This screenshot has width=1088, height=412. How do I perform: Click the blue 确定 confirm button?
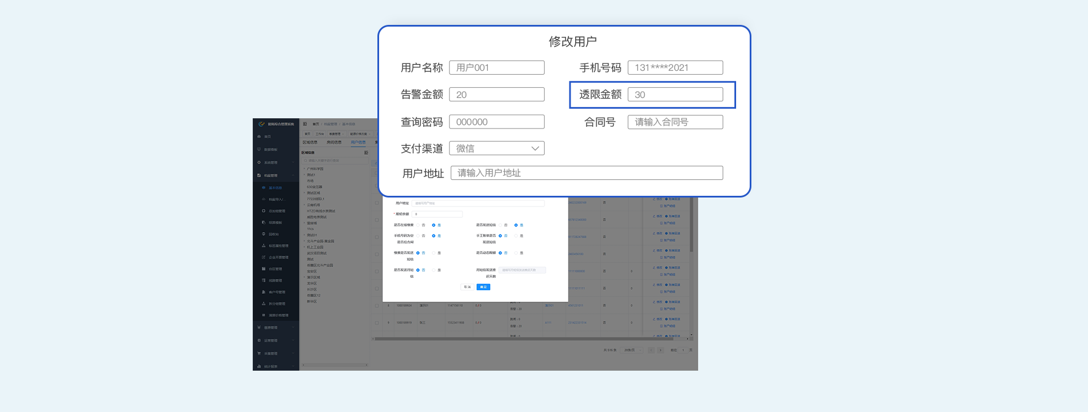tap(483, 287)
